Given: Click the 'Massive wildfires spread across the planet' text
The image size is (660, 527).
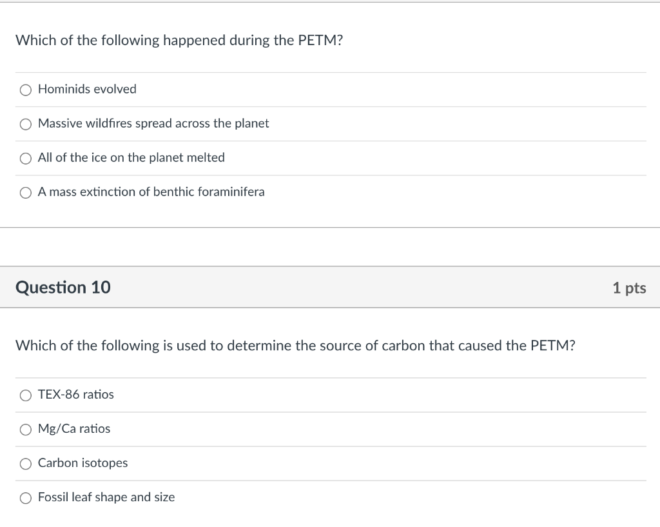Looking at the screenshot, I should pos(153,123).
